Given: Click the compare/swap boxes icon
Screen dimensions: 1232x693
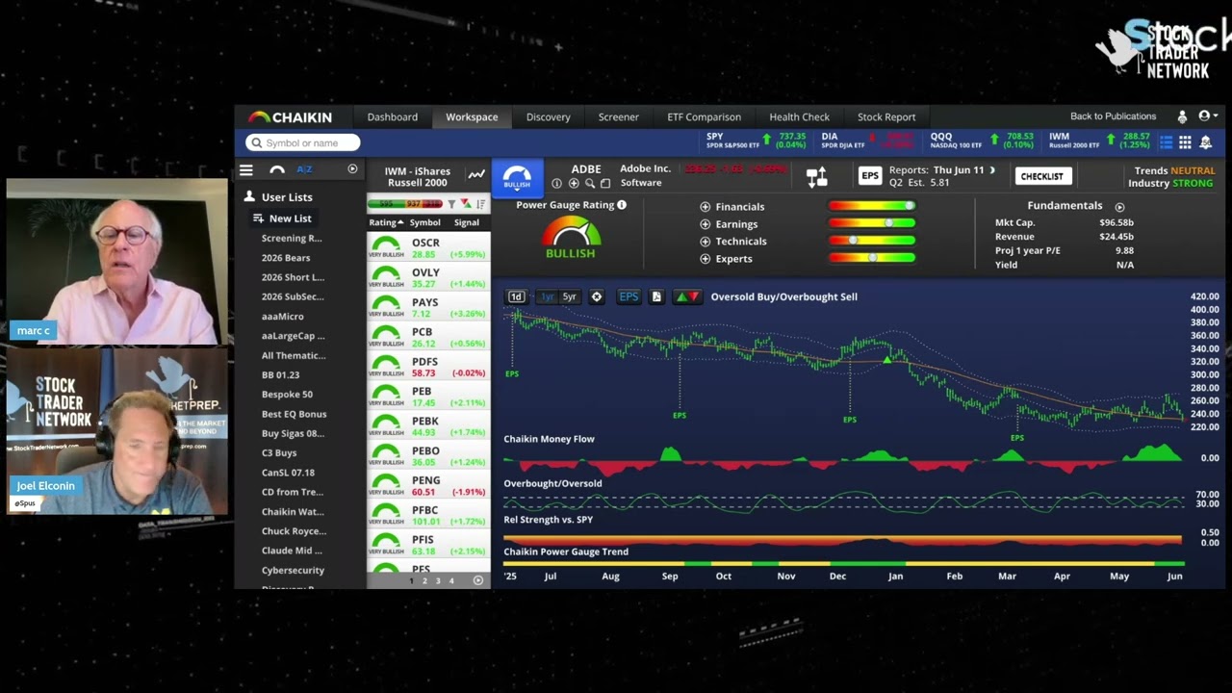Looking at the screenshot, I should click(x=816, y=177).
